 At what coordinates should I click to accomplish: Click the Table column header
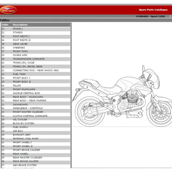5,25
